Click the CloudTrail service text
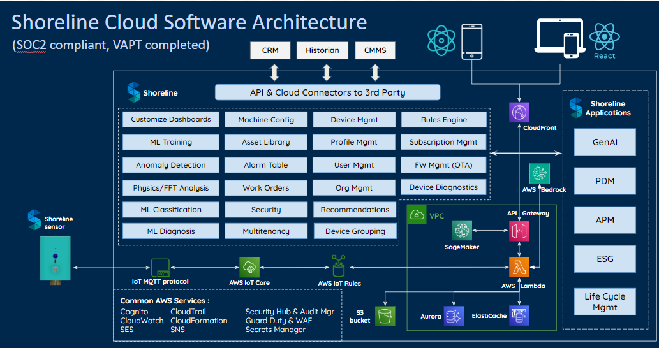This screenshot has width=659, height=348. pos(188,312)
